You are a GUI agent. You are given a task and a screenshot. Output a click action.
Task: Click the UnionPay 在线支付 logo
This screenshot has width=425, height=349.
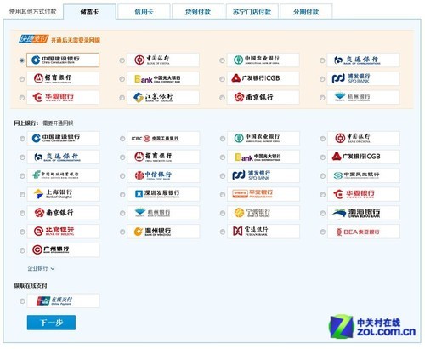63,300
